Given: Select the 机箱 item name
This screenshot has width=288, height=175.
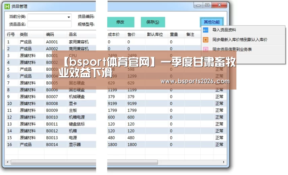Looking at the screenshot, I should (73, 131).
